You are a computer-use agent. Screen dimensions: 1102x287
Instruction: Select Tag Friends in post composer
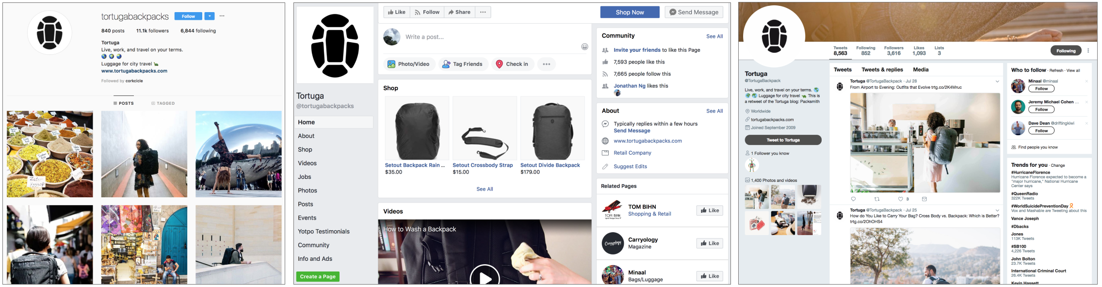click(x=462, y=64)
